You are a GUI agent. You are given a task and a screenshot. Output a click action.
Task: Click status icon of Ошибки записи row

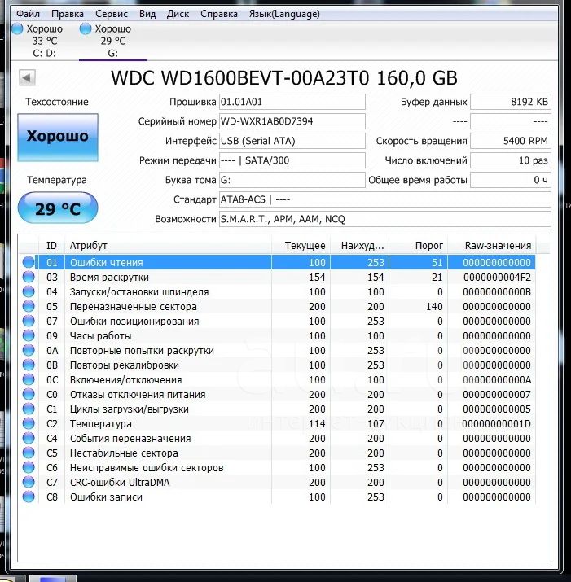coord(29,497)
